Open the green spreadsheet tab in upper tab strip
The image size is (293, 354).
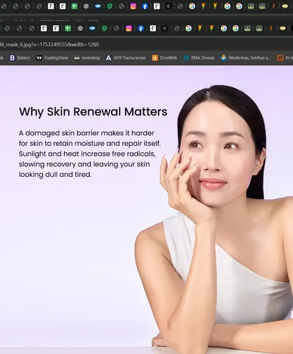(74, 6)
